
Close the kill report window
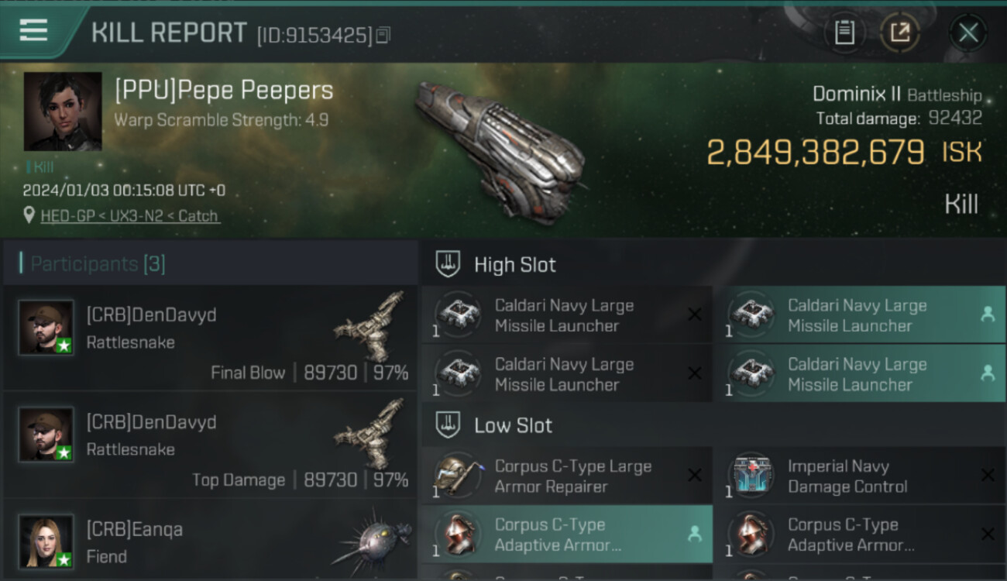[x=967, y=33]
